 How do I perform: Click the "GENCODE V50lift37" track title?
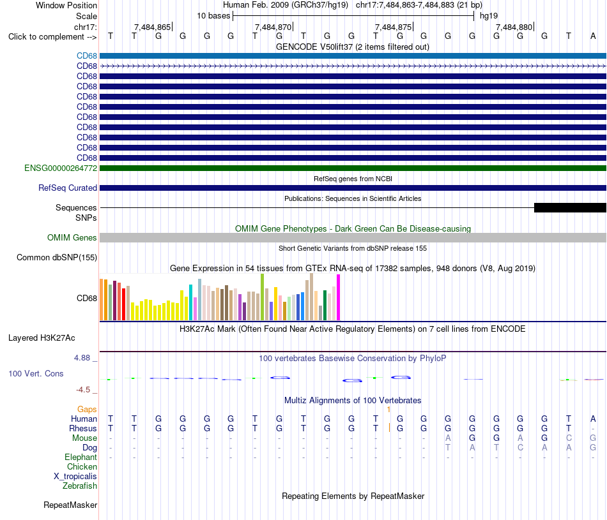point(352,47)
